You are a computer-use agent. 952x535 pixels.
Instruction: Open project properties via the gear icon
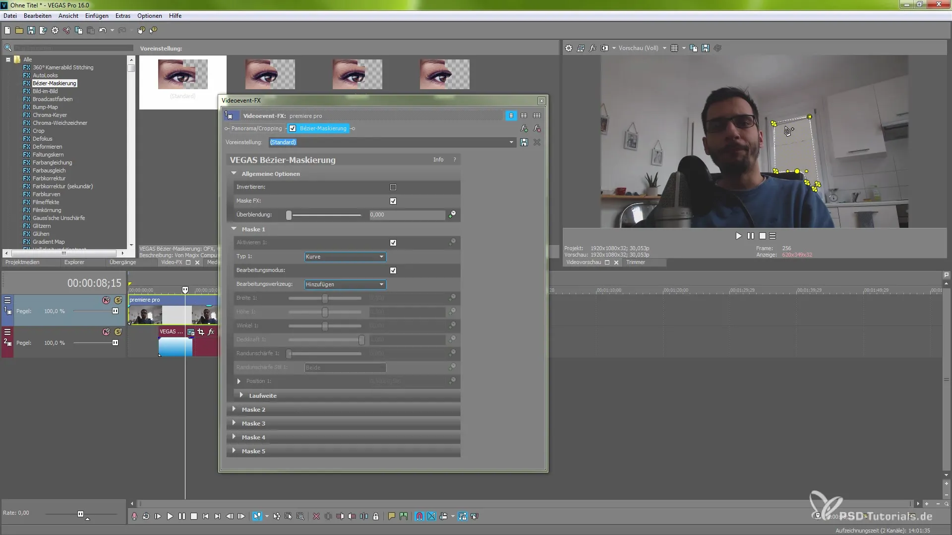pyautogui.click(x=55, y=30)
